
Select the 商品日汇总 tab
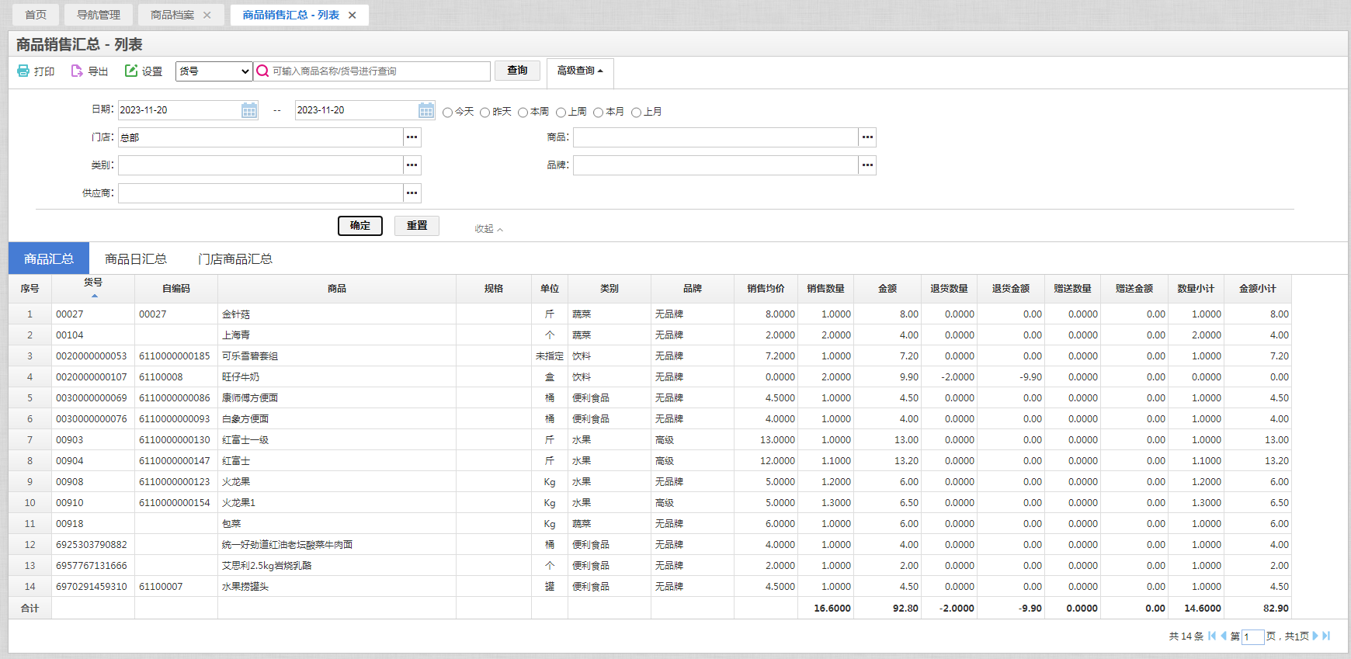136,258
